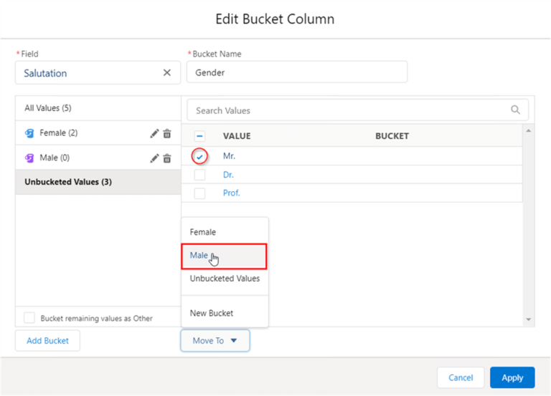Image resolution: width=551 pixels, height=396 pixels.
Task: Click the BUCKET column header
Action: point(392,136)
